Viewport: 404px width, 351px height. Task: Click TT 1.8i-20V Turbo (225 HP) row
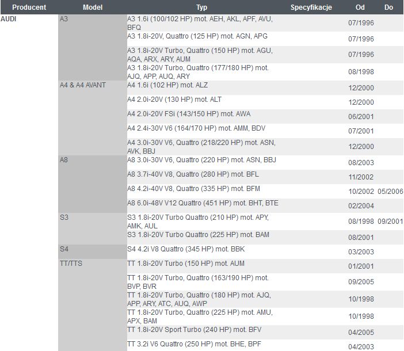(x=265, y=316)
